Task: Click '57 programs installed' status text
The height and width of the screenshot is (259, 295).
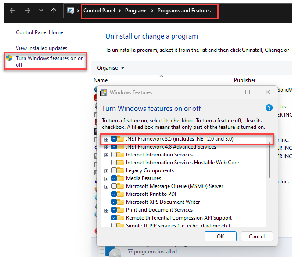Action: click(152, 252)
